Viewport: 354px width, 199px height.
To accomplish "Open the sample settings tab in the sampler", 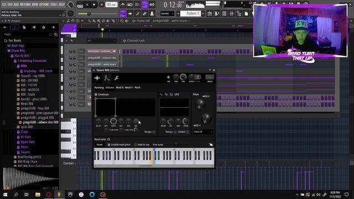I will 97,78.
